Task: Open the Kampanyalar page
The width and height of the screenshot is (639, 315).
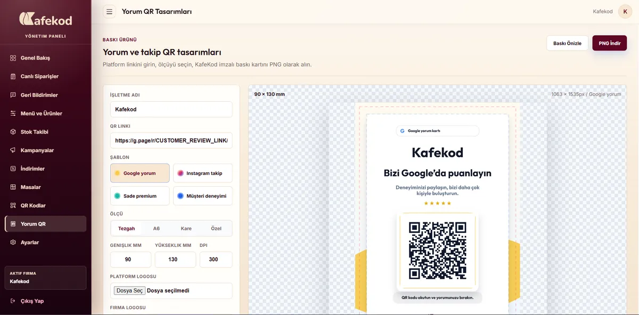Action: [45, 151]
